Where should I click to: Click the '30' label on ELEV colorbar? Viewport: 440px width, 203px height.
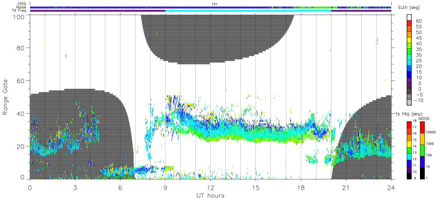419,55
